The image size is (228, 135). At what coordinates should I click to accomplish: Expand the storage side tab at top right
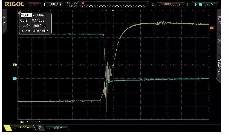coord(219,21)
